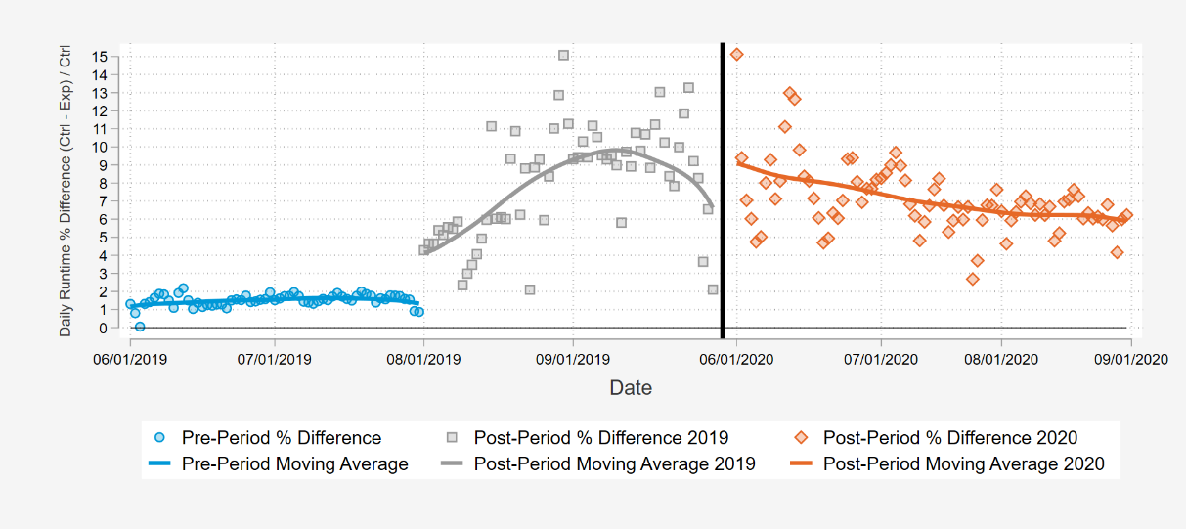Select the 'Pre-Period % Difference' legend label
This screenshot has width=1186, height=529.
(x=282, y=437)
